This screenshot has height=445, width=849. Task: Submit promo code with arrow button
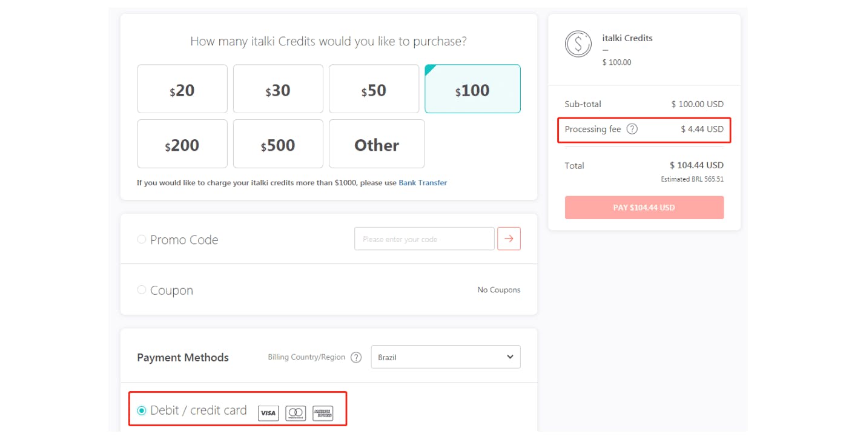click(x=509, y=239)
